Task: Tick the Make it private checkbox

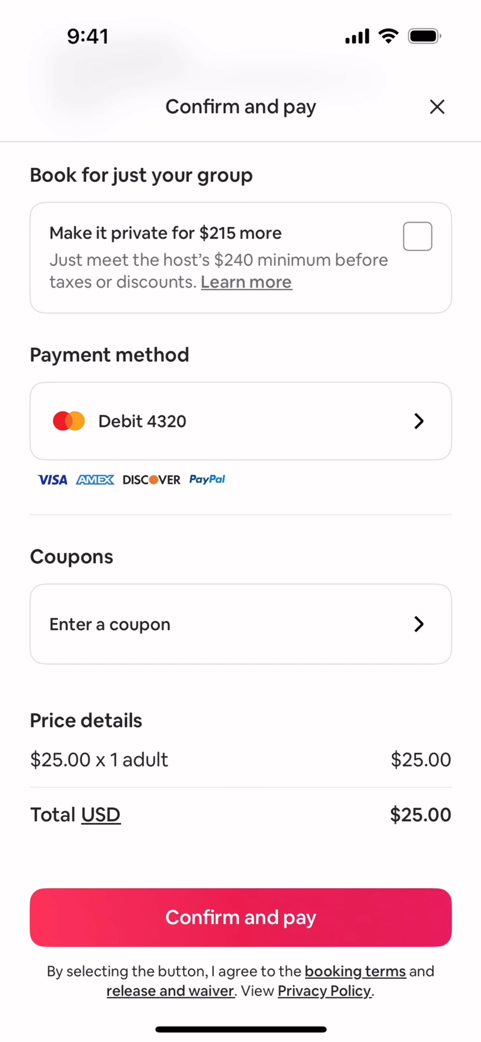Action: point(417,236)
